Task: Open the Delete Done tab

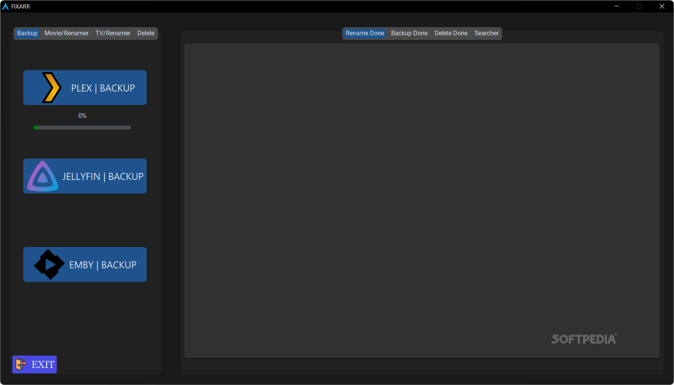Action: [451, 33]
